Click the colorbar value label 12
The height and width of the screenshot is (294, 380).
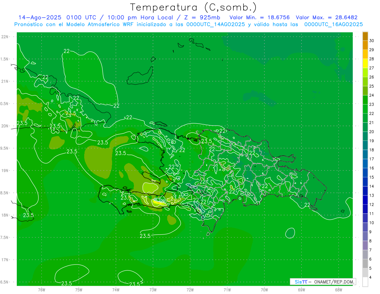(372, 205)
